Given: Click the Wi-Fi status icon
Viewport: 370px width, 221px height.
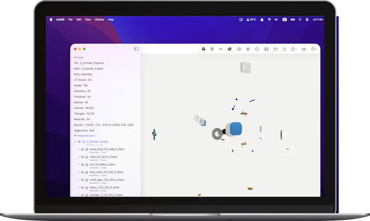Looking at the screenshot, I should [x=269, y=19].
